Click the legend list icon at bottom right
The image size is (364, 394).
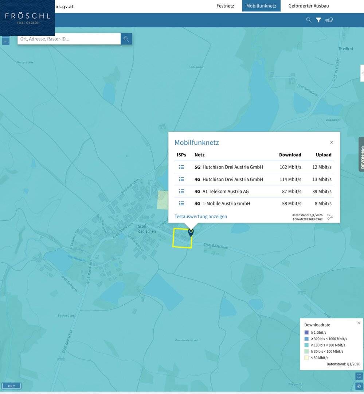point(359,376)
